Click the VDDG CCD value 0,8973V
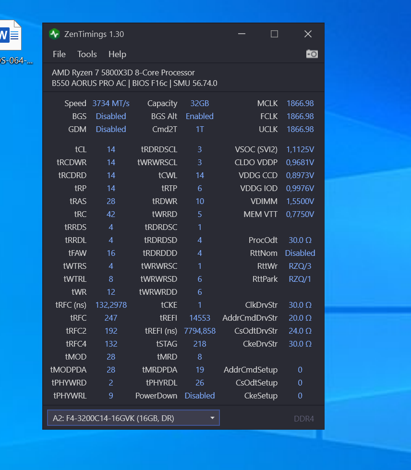Screen dimensions: 411x470 click(x=300, y=175)
